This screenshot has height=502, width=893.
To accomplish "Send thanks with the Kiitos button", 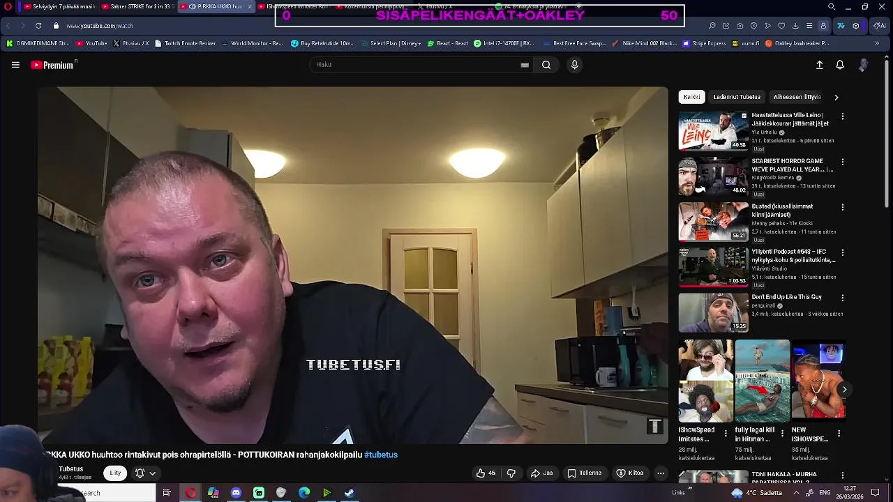I will coord(630,473).
